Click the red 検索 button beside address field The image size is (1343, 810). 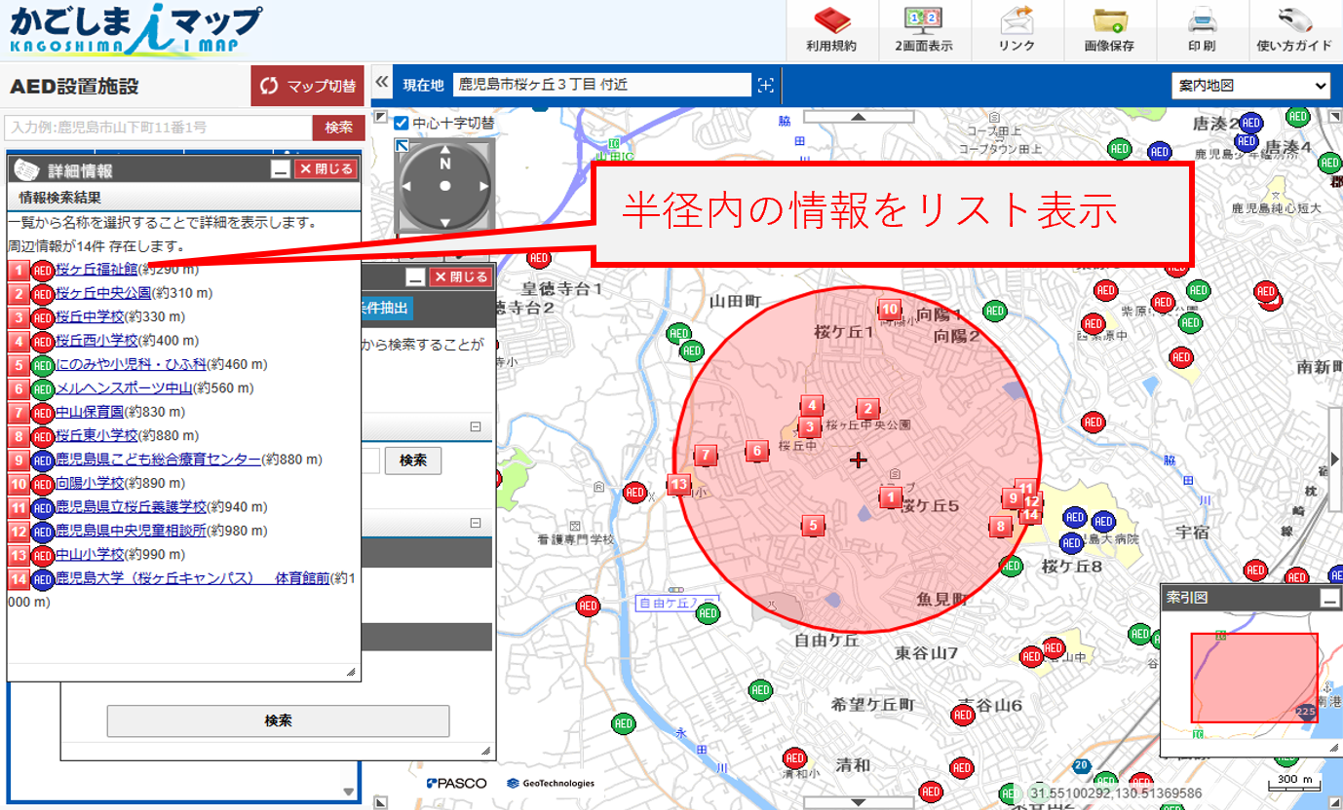coord(338,128)
